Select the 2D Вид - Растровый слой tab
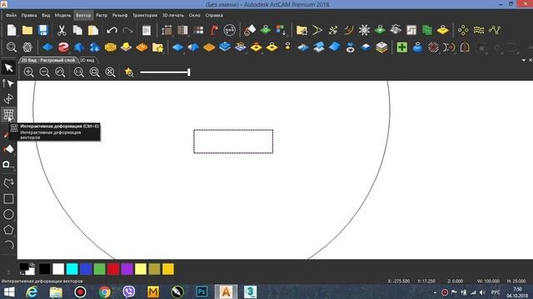Viewport: 533px width, 299px height. click(x=48, y=60)
